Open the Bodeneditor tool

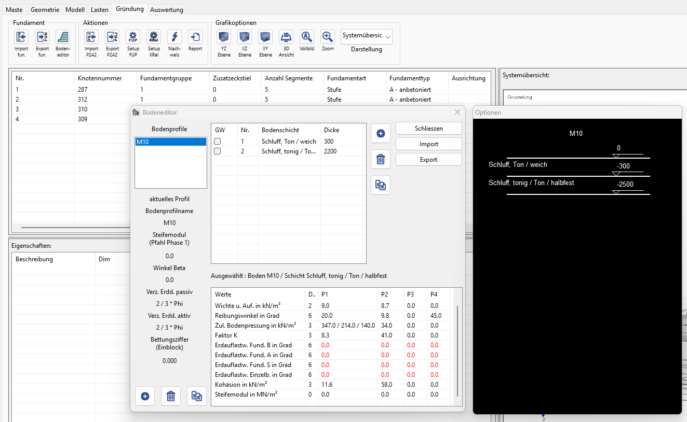click(x=62, y=37)
